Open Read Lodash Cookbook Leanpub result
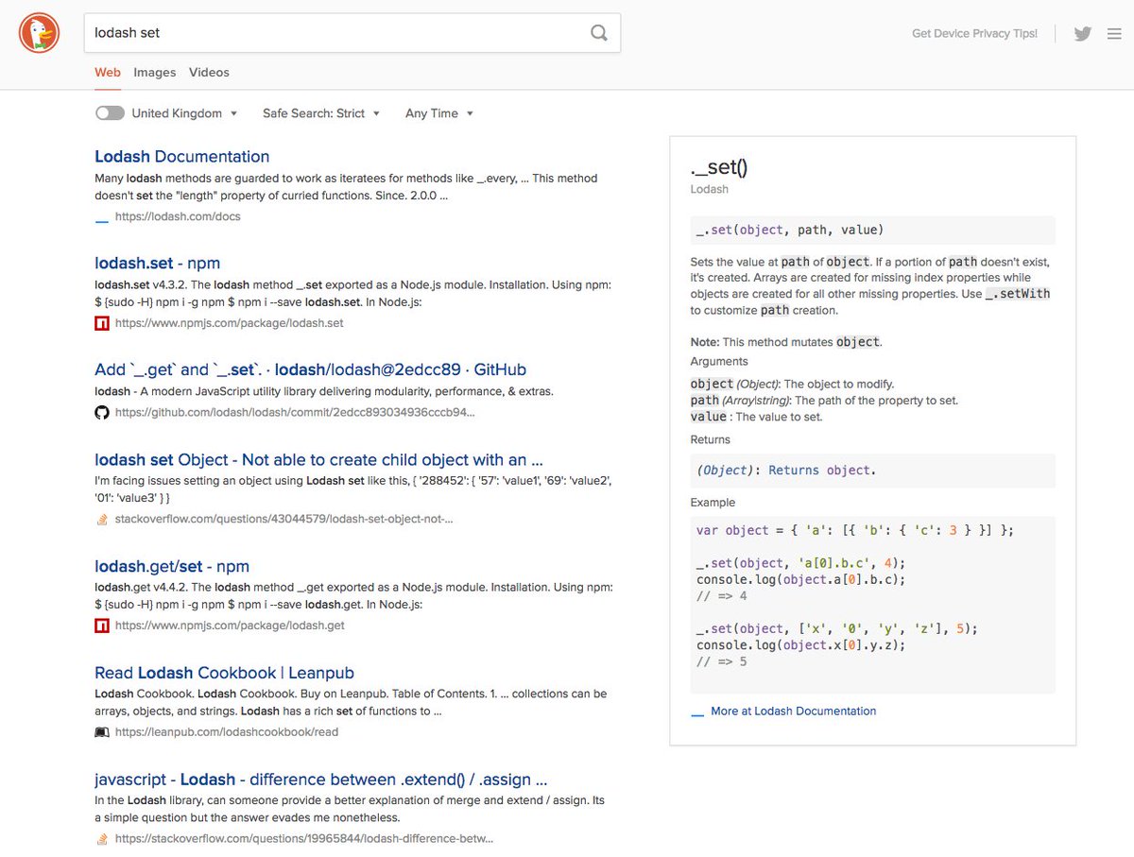1134x857 pixels. pyautogui.click(x=225, y=674)
